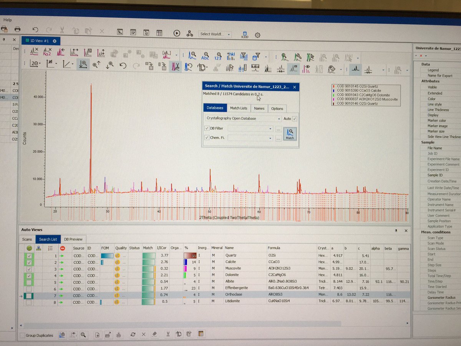
Task: Click the DB Filter ellipsis button
Action: click(x=279, y=129)
